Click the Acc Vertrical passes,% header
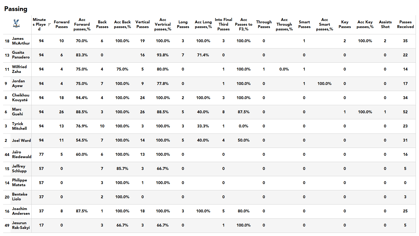The width and height of the screenshot is (419, 236). (163, 24)
